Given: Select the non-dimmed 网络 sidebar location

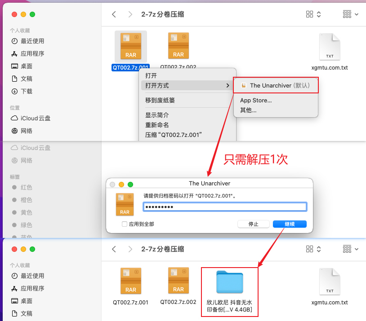Looking at the screenshot, I should [22, 131].
